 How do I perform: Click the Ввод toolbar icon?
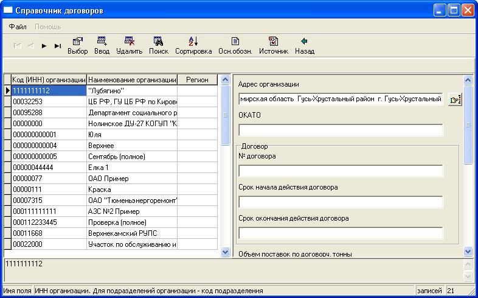[x=102, y=41]
